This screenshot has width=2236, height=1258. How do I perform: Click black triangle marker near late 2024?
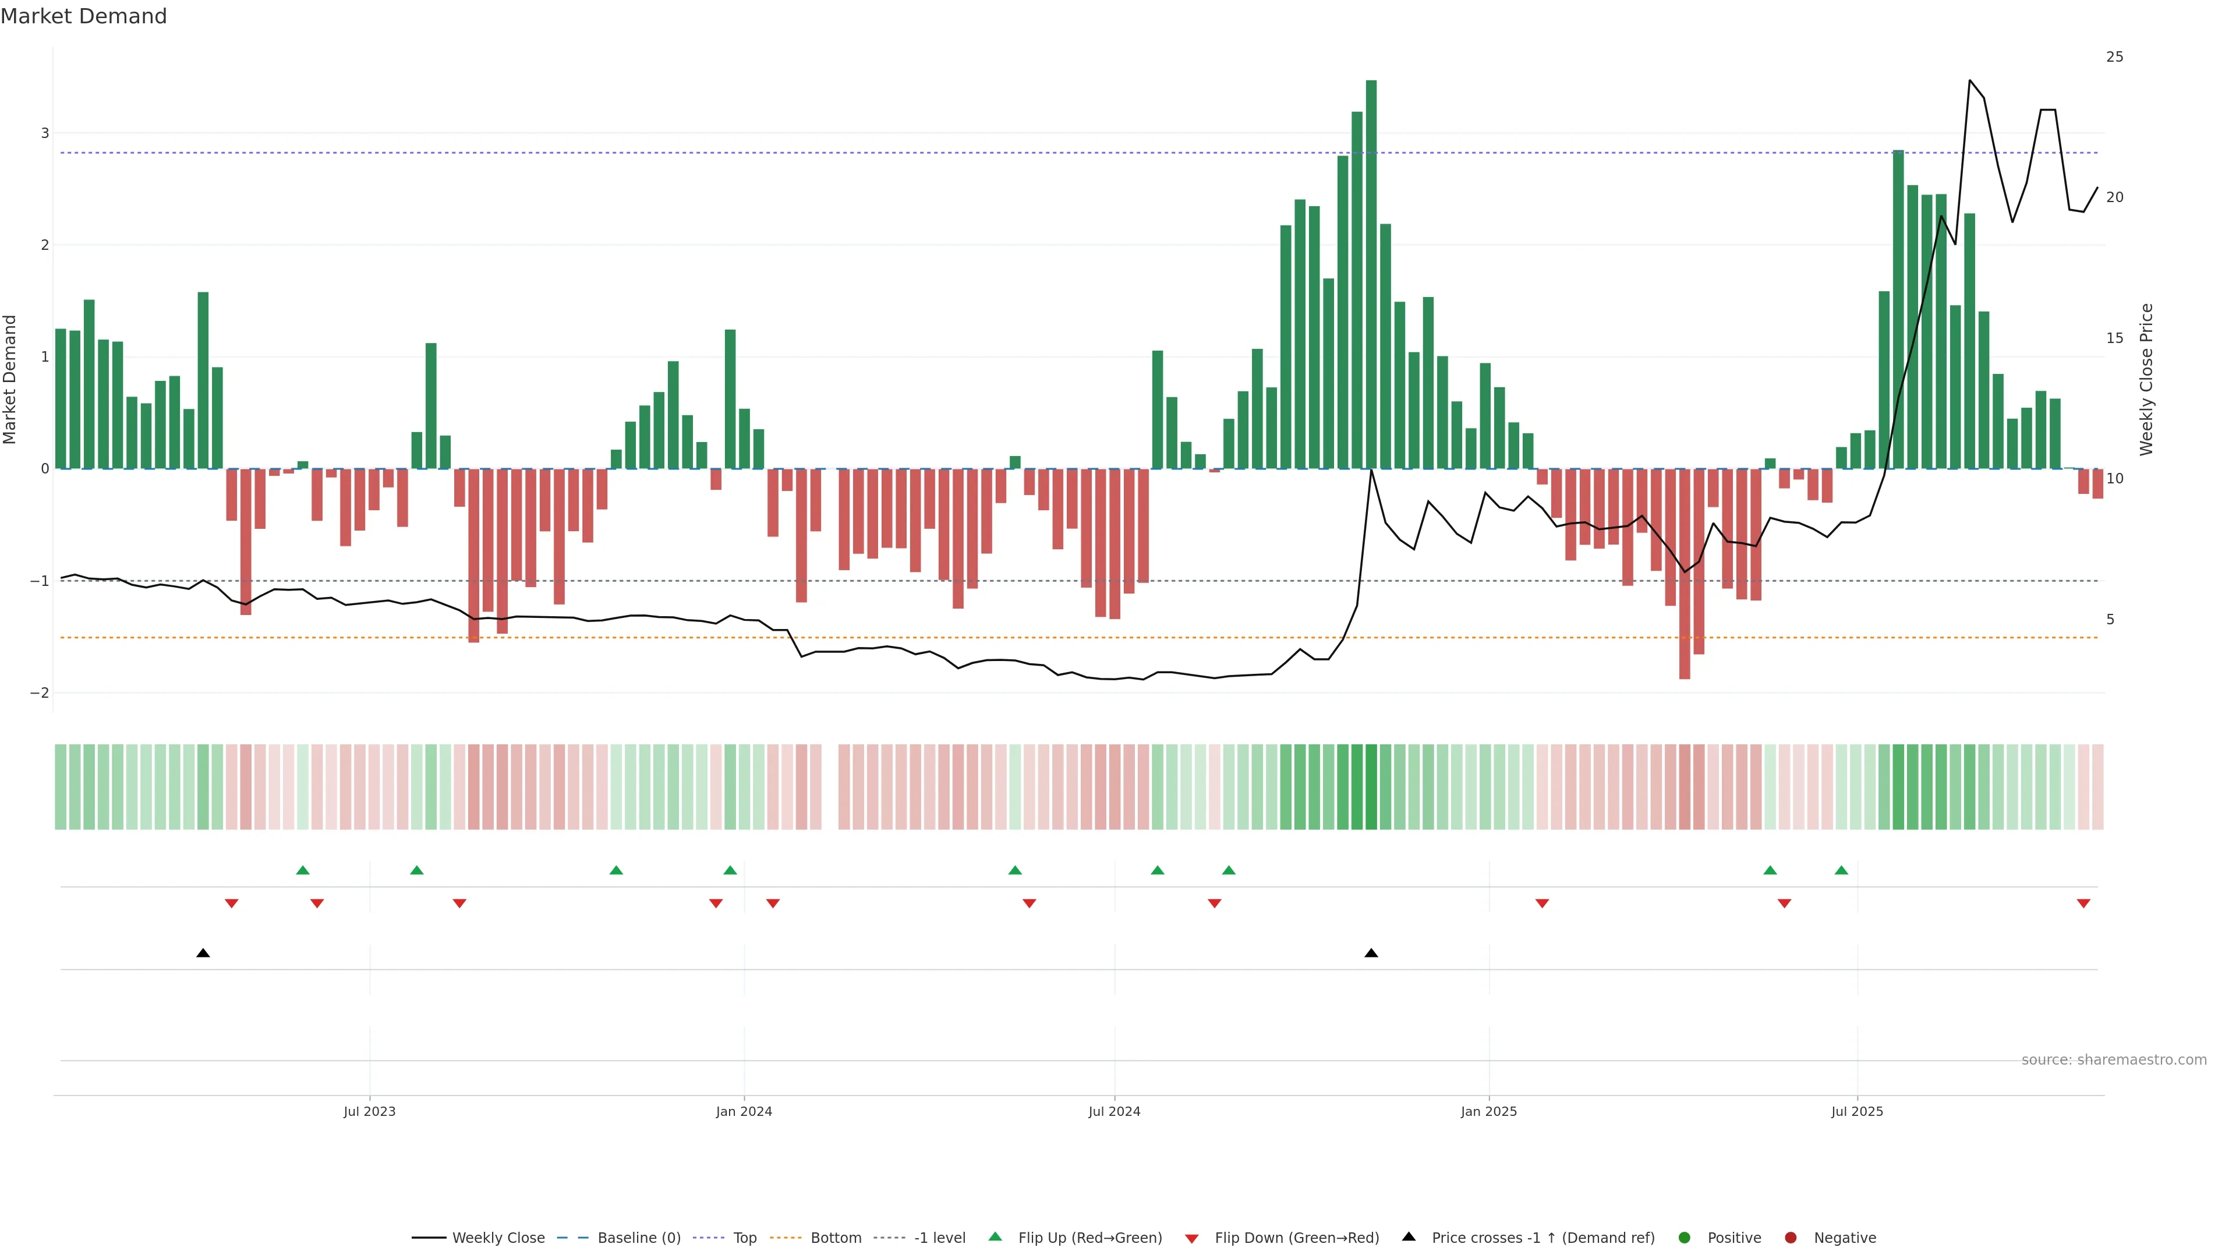pos(1371,953)
